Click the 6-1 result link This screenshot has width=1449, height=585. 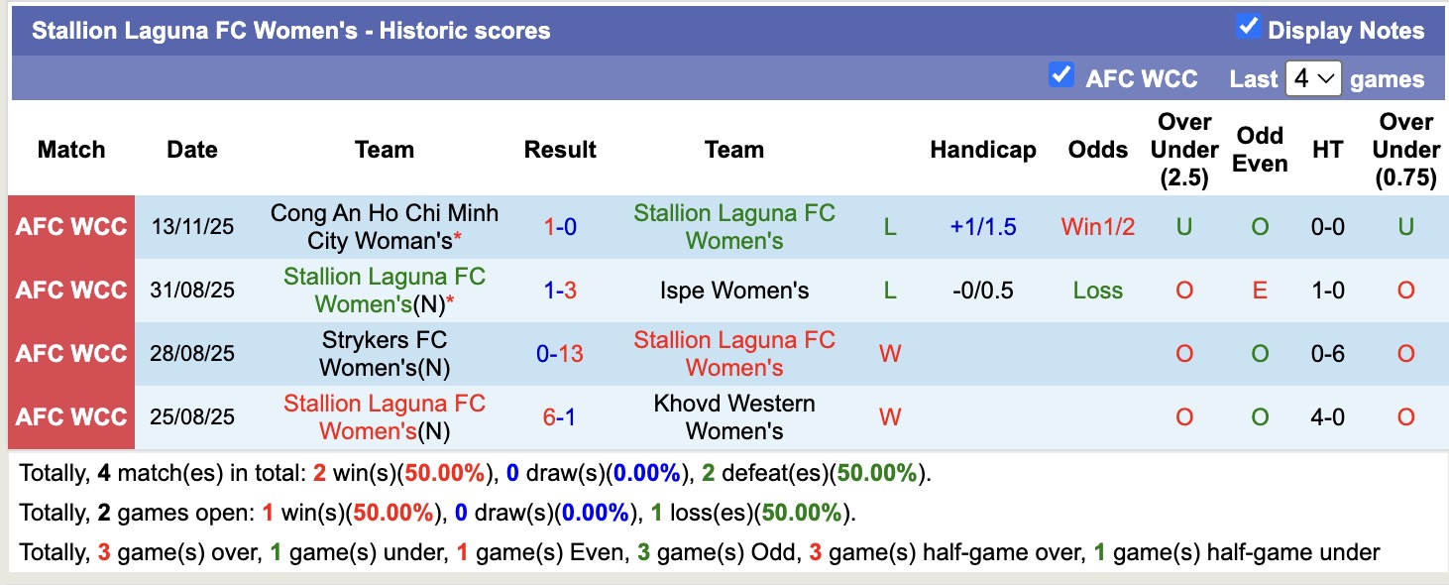point(560,416)
